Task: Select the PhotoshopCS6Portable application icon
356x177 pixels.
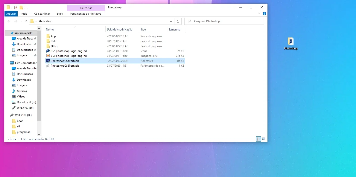Action: click(x=48, y=61)
